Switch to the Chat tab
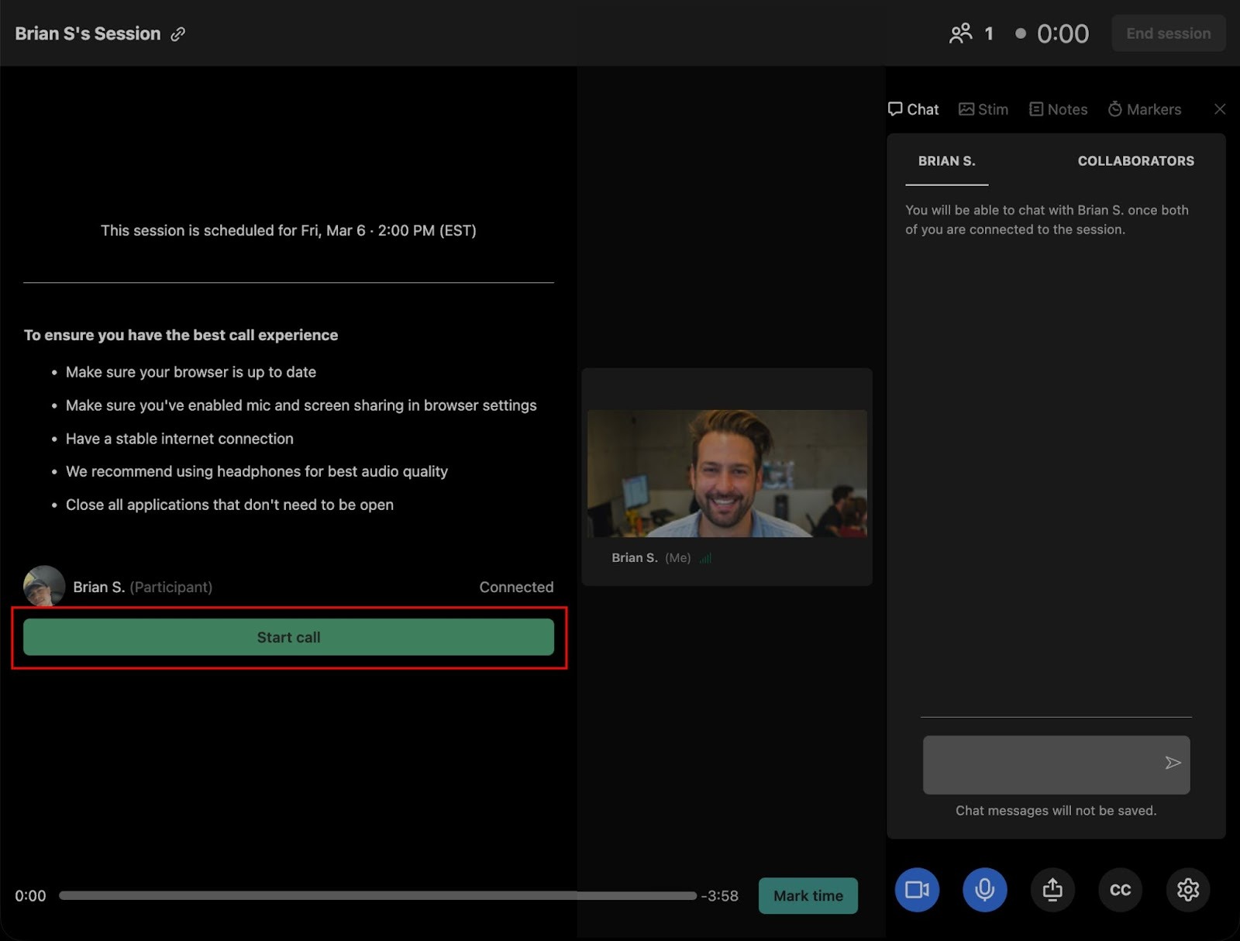This screenshot has width=1240, height=941. point(914,109)
